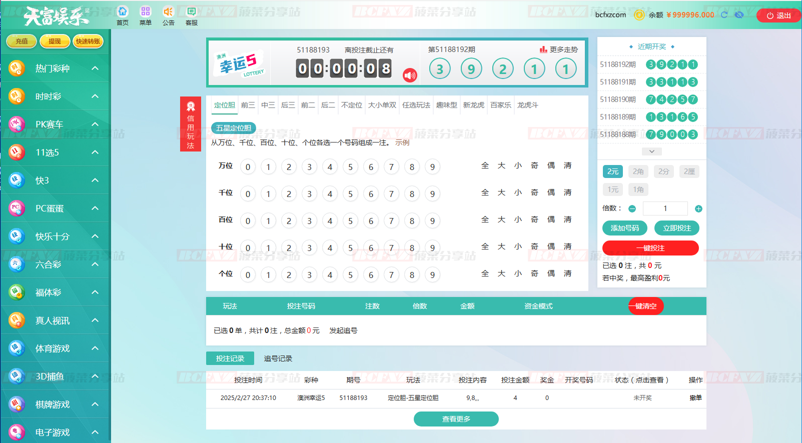Click the minus icon to decrease multiplier
802x443 pixels.
(x=632, y=208)
